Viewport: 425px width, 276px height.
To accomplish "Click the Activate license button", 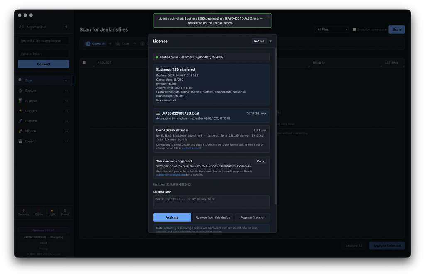I will coord(172,217).
